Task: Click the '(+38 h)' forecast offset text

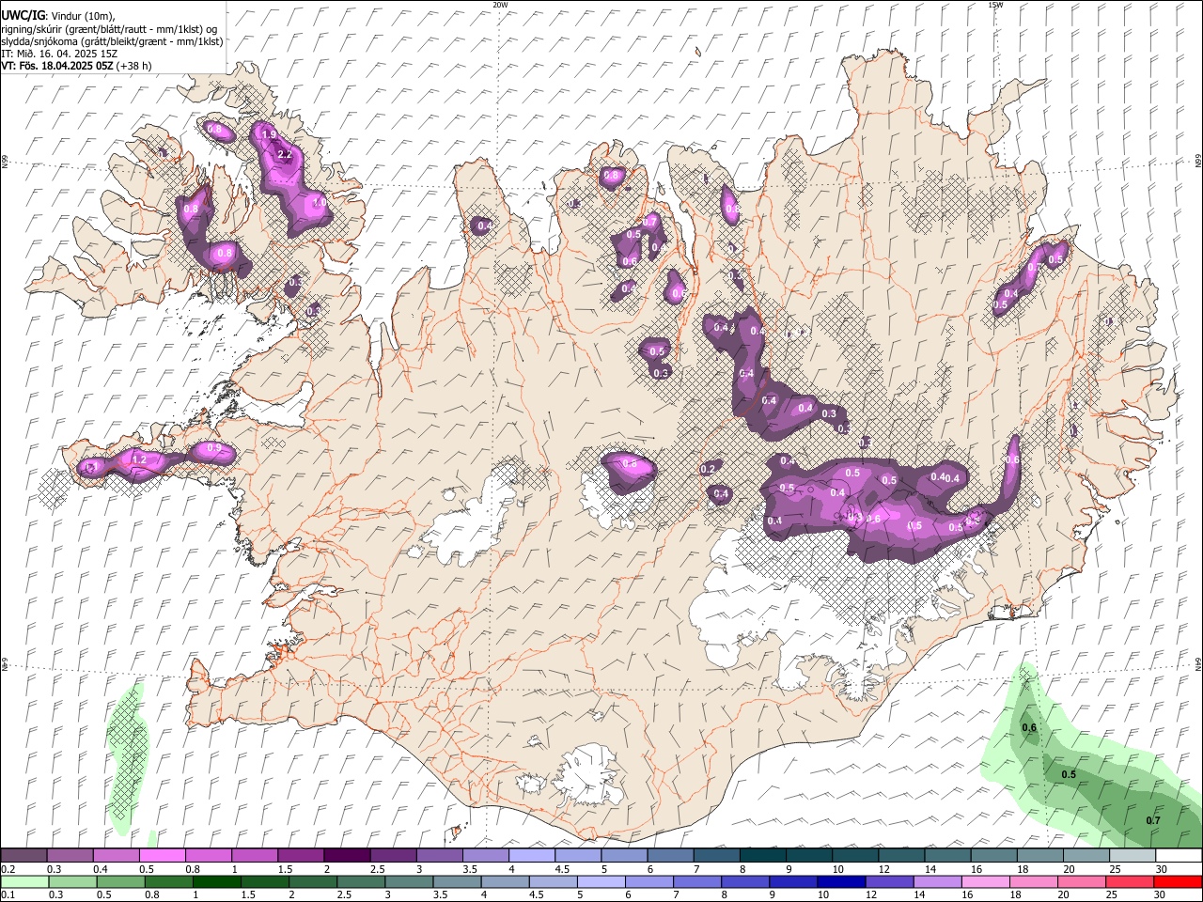Action: (134, 66)
